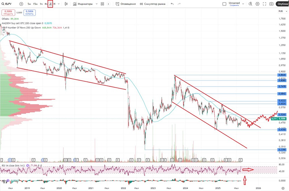
Task: Create an alert with Оповещения
Action: pos(125,4)
